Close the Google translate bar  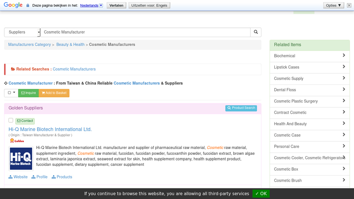coord(349,5)
